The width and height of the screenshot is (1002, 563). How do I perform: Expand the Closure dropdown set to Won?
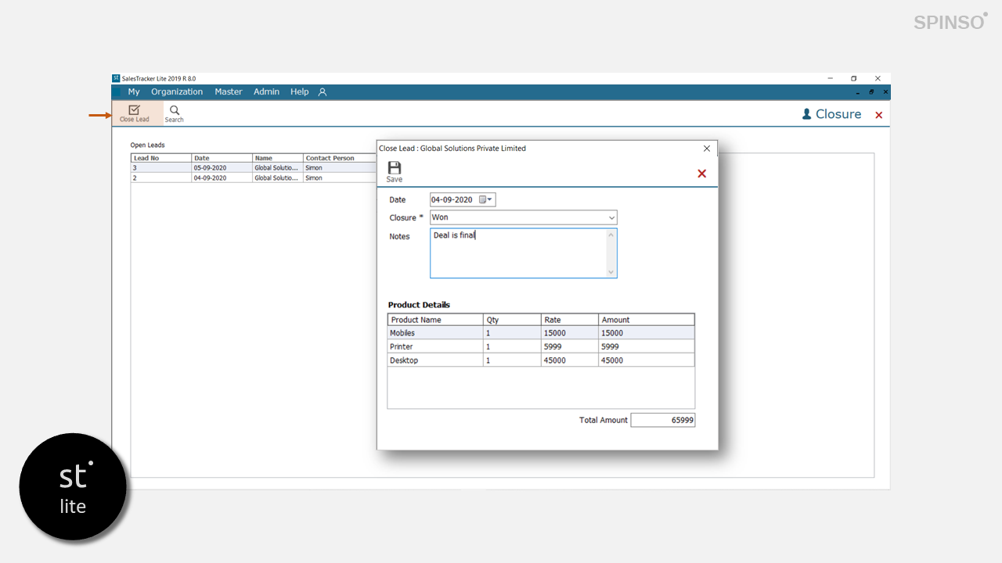click(611, 217)
